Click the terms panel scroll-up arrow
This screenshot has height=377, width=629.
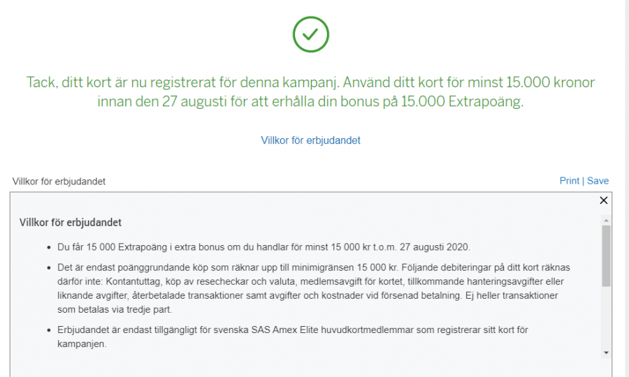605,220
